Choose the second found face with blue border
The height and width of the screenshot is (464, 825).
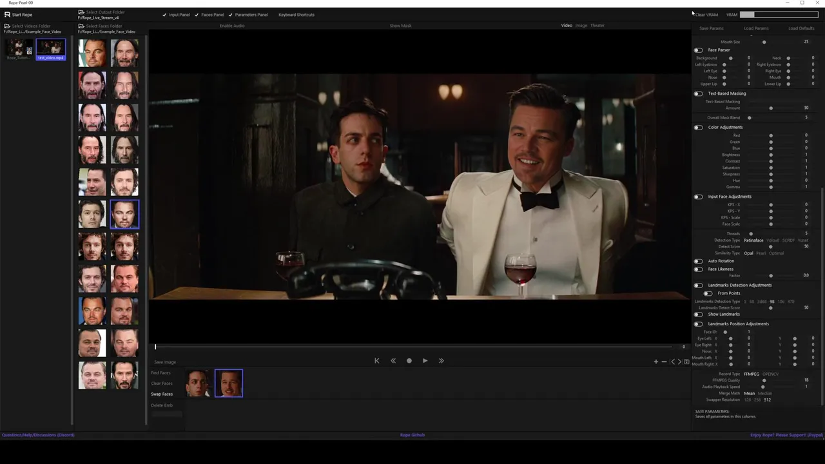(229, 383)
